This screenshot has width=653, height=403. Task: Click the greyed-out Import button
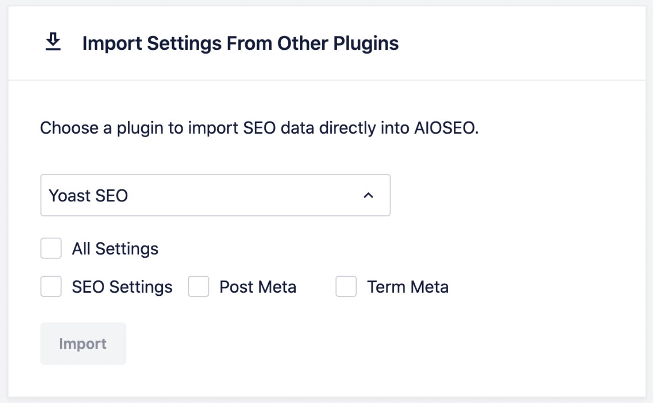click(x=83, y=343)
